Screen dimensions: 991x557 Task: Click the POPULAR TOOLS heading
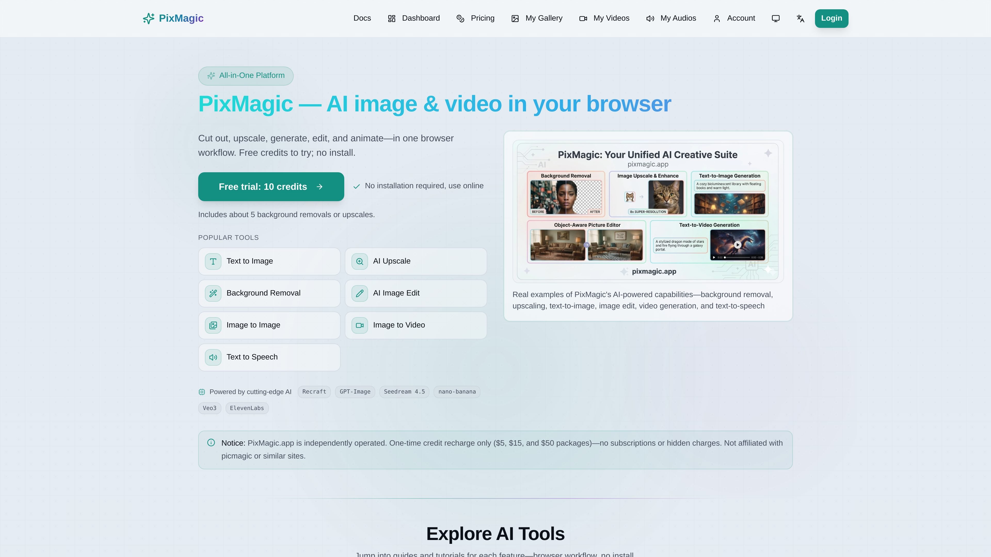coord(228,237)
